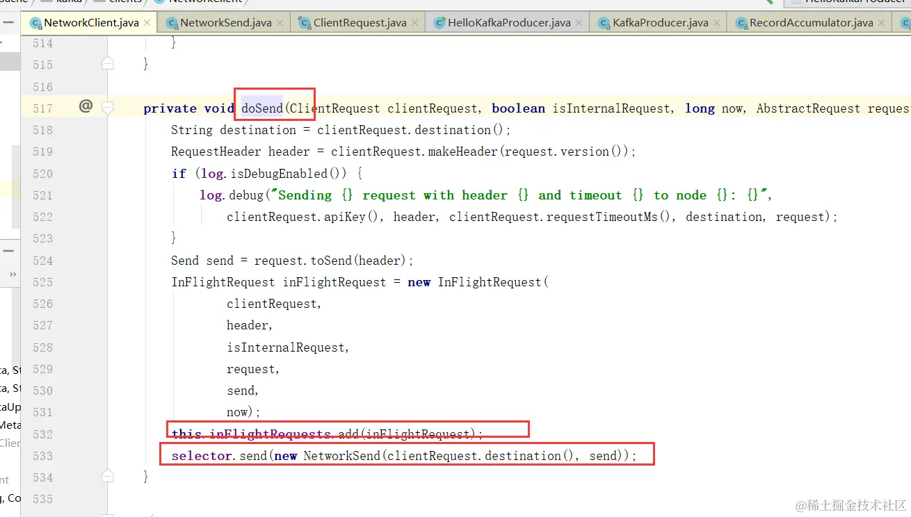Collapse the doSend method fold marker at line 517
Image resolution: width=911 pixels, height=517 pixels.
[108, 108]
